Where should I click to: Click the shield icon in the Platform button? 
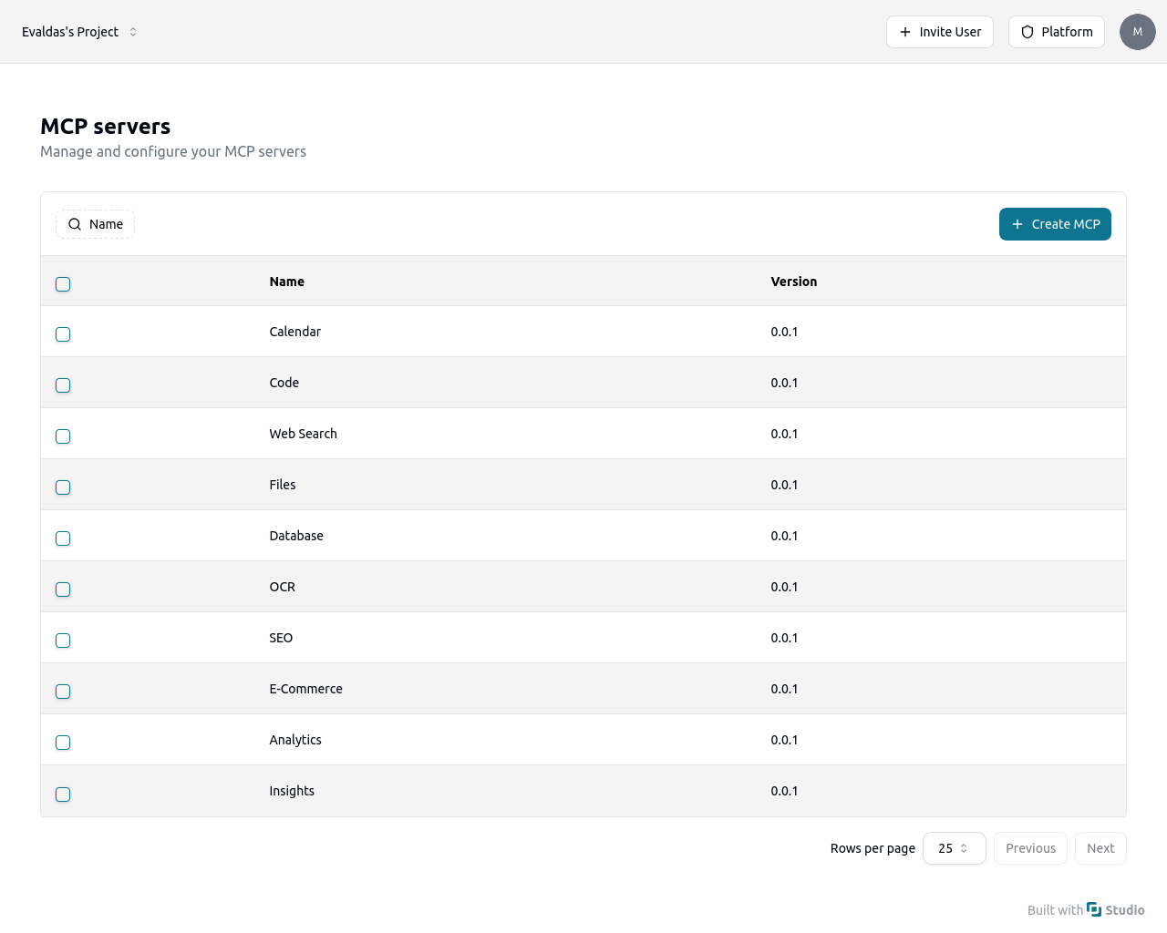1028,32
